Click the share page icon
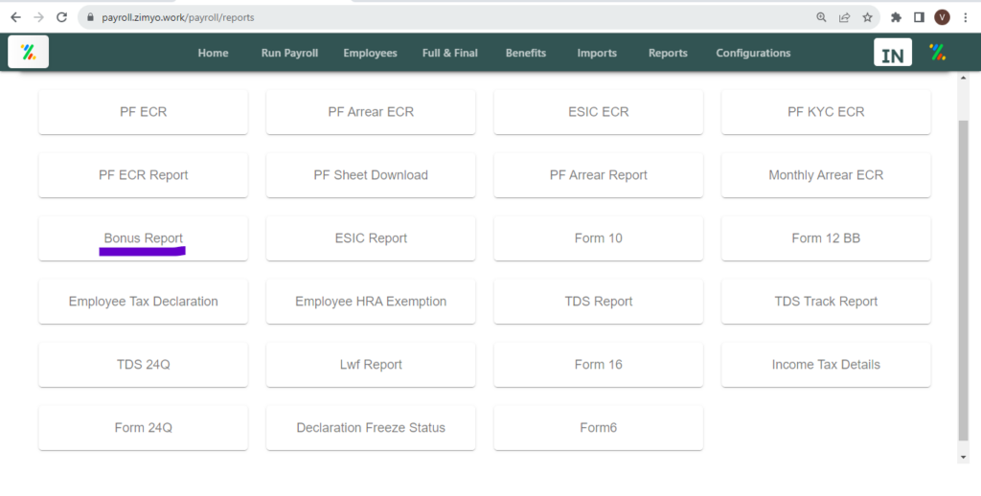981x496 pixels. 845,17
